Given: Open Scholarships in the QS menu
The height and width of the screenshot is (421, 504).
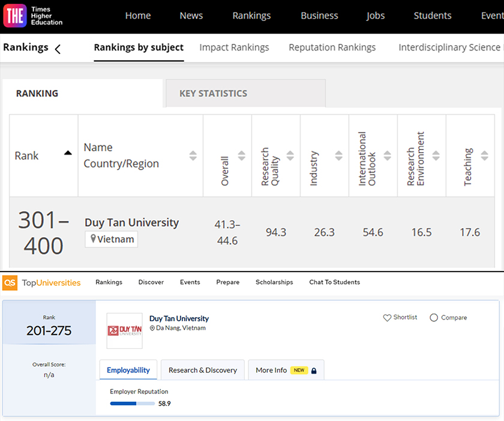Looking at the screenshot, I should [x=275, y=282].
